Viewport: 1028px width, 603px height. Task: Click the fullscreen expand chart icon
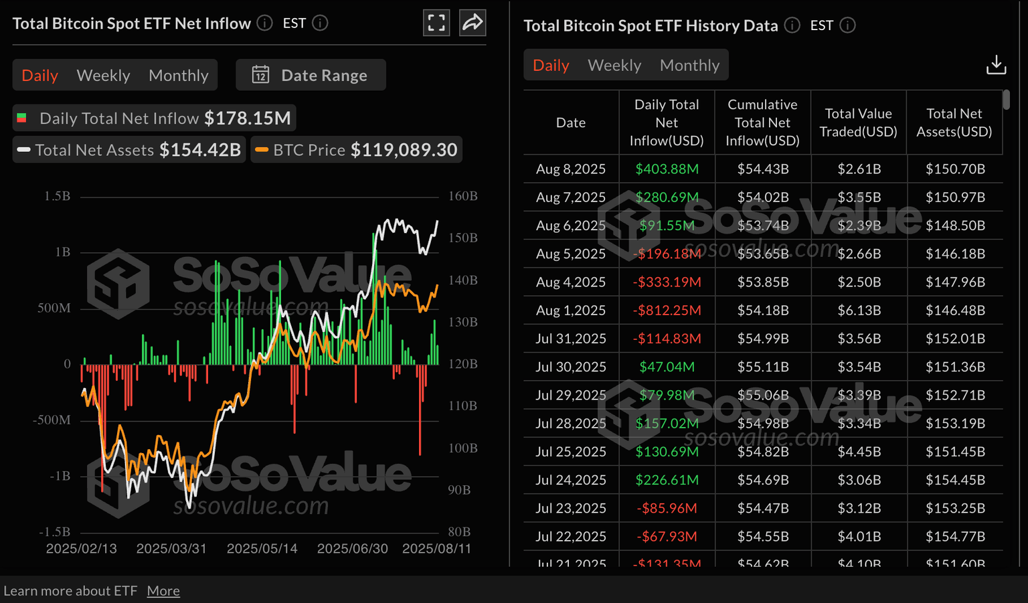(x=436, y=23)
